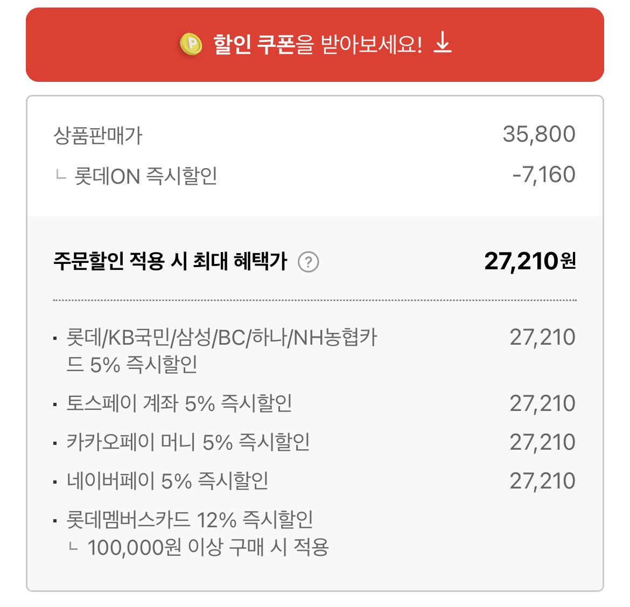Select the 롯데ON 즉시할인 row
630x607 pixels.
(315, 176)
